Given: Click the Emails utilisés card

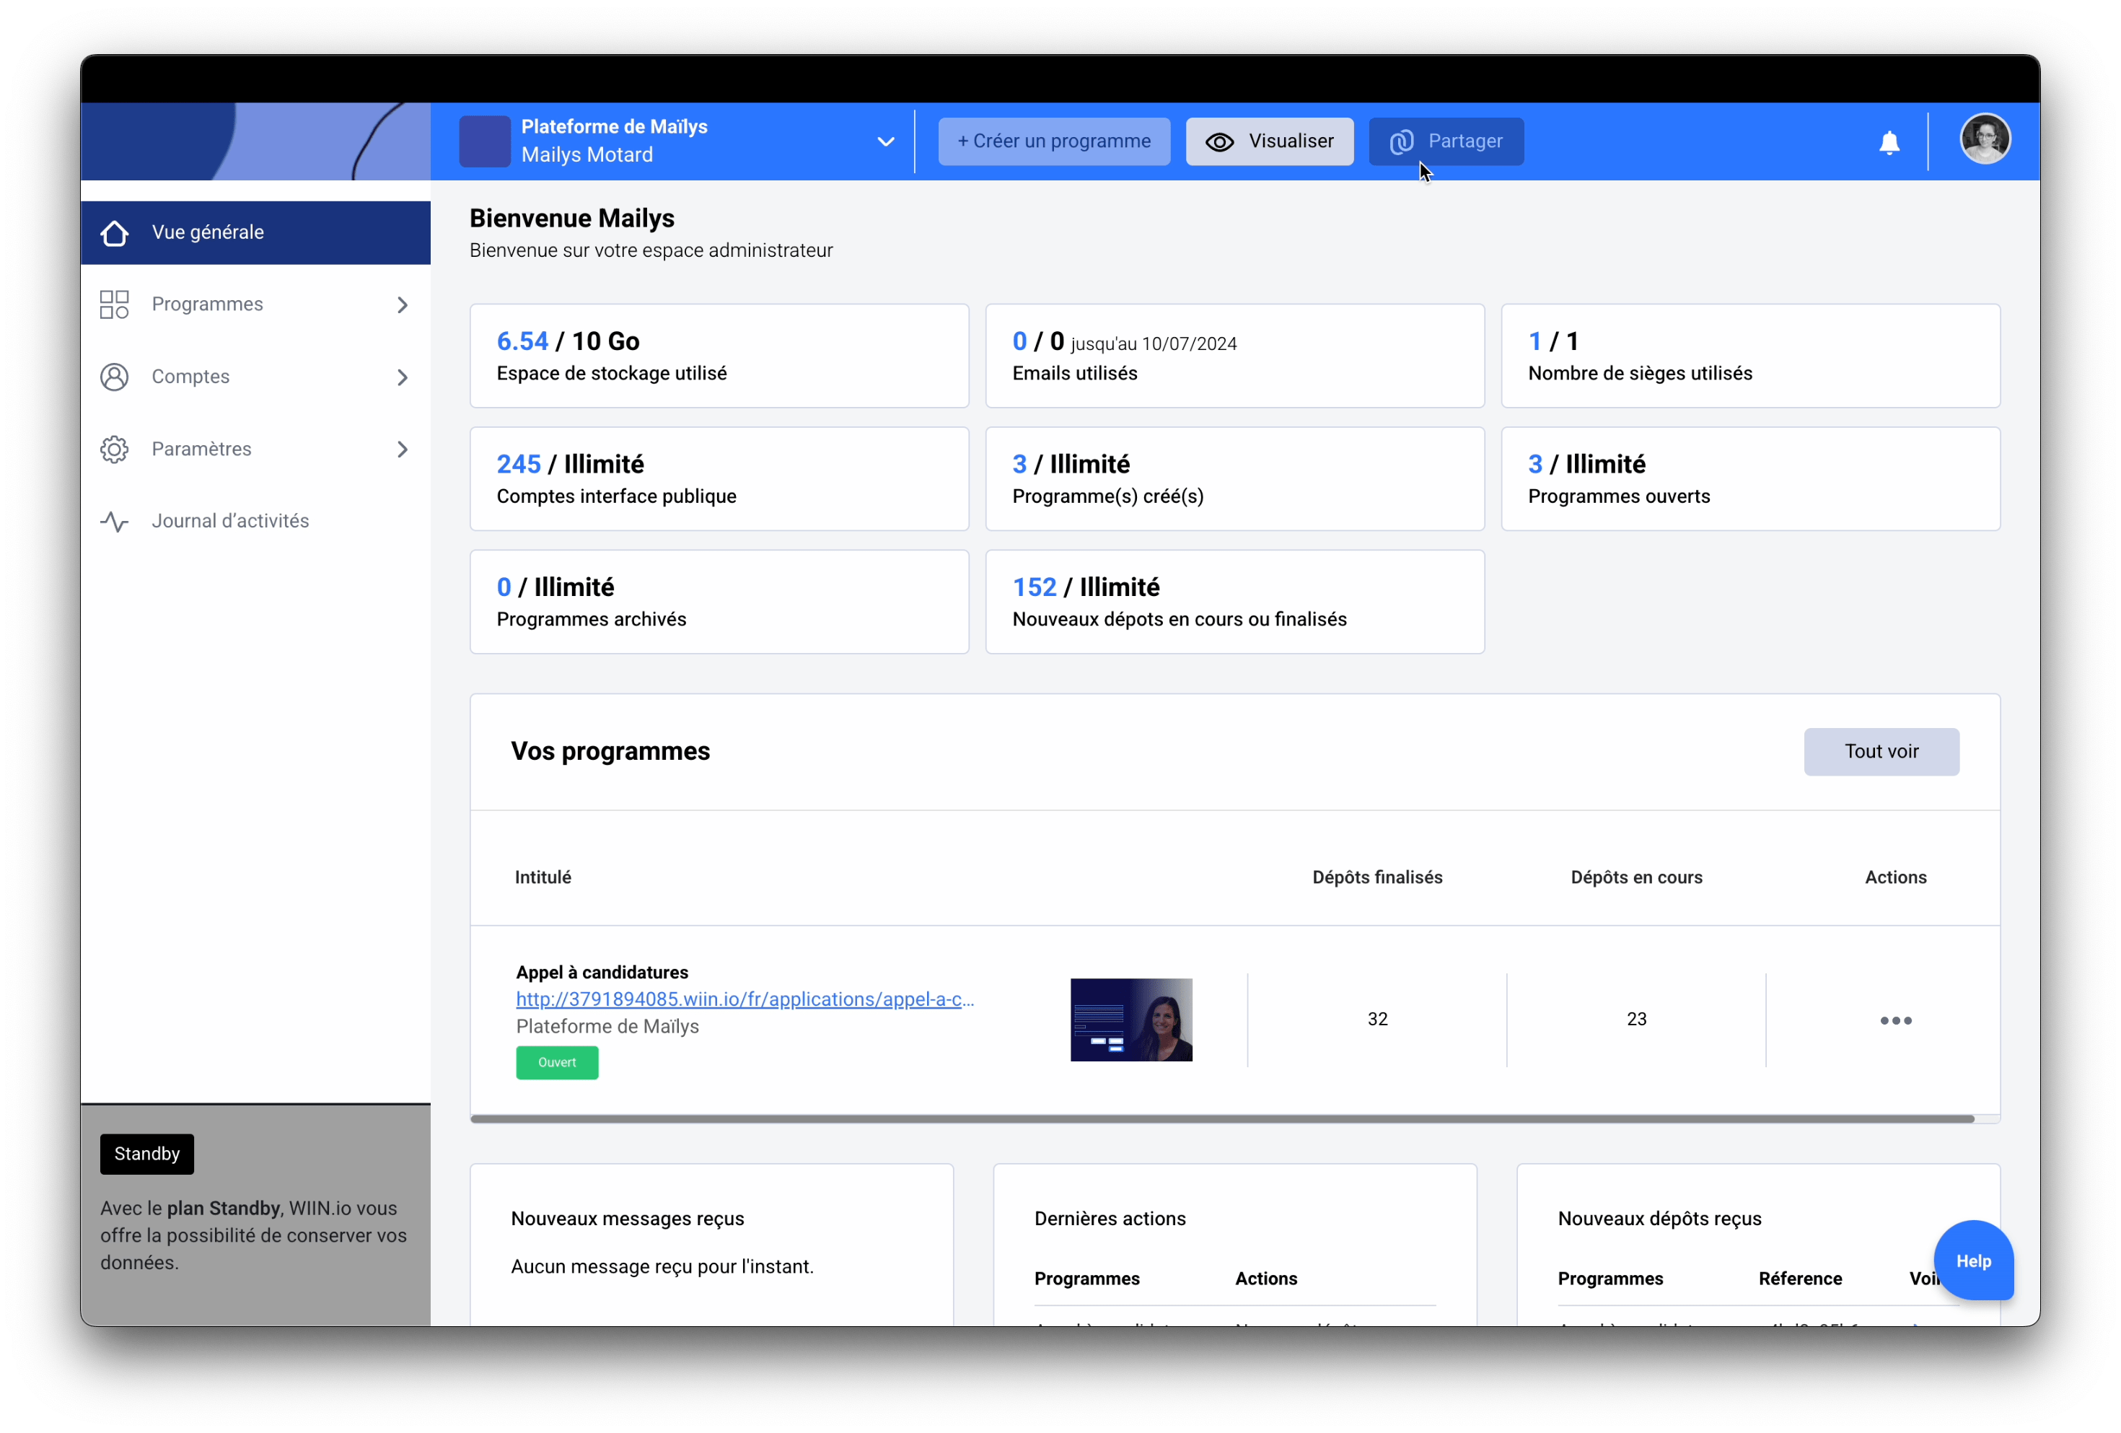Looking at the screenshot, I should point(1235,356).
